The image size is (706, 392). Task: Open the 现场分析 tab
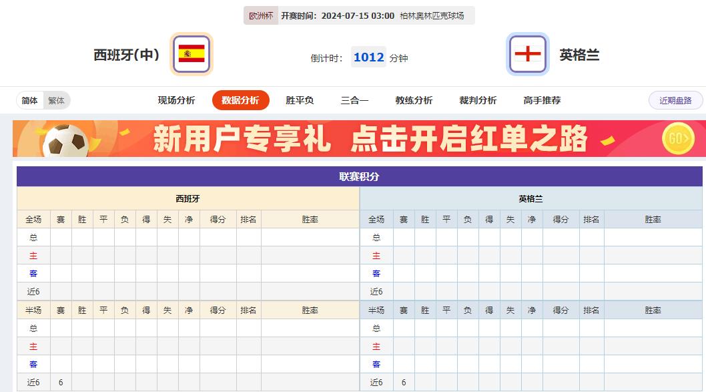tap(176, 100)
